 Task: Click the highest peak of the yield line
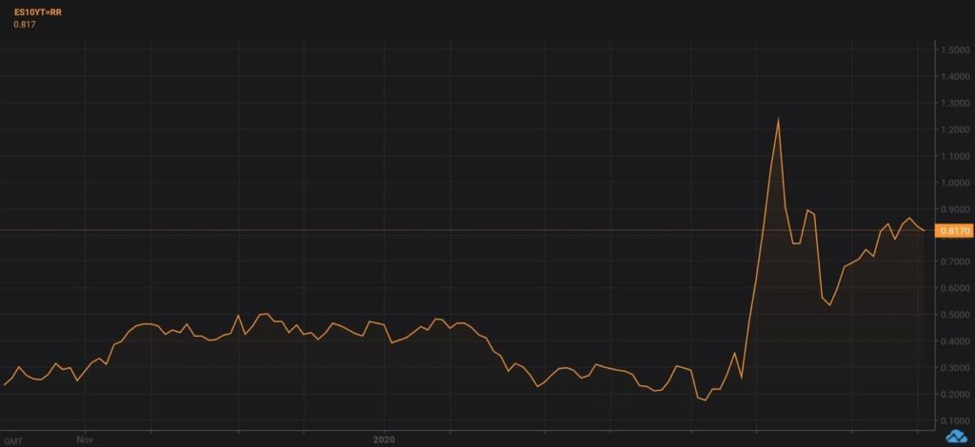coord(778,119)
